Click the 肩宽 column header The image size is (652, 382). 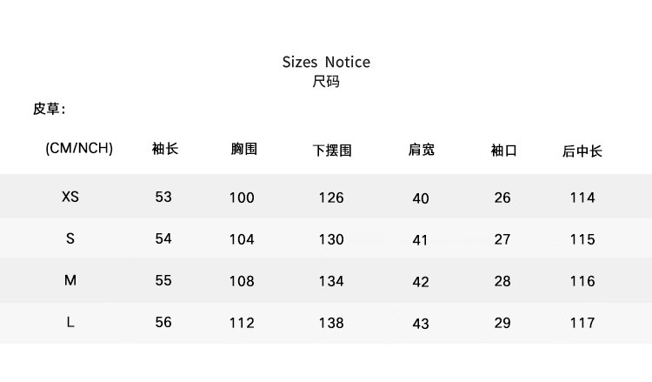pos(422,150)
